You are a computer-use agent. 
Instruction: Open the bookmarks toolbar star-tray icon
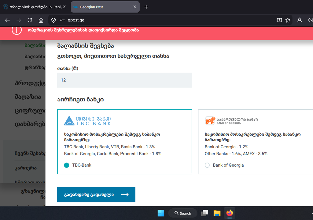300,20
